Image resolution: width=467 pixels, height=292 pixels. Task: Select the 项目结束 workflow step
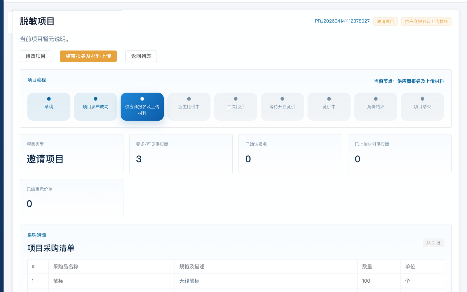coord(422,107)
